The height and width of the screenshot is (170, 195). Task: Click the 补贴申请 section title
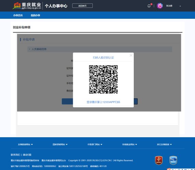(x=29, y=40)
